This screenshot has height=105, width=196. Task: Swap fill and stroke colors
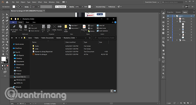pyautogui.click(x=8, y=58)
